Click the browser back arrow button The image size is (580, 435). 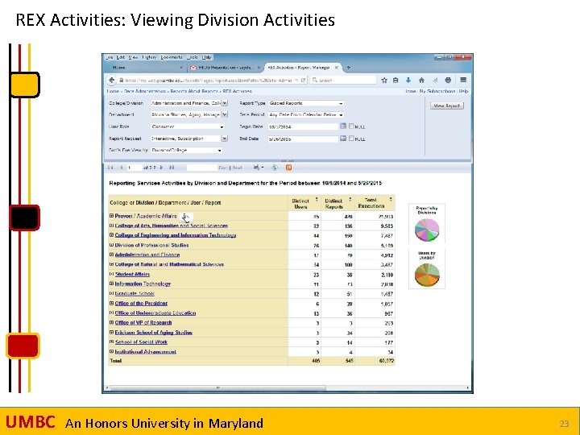(x=112, y=80)
